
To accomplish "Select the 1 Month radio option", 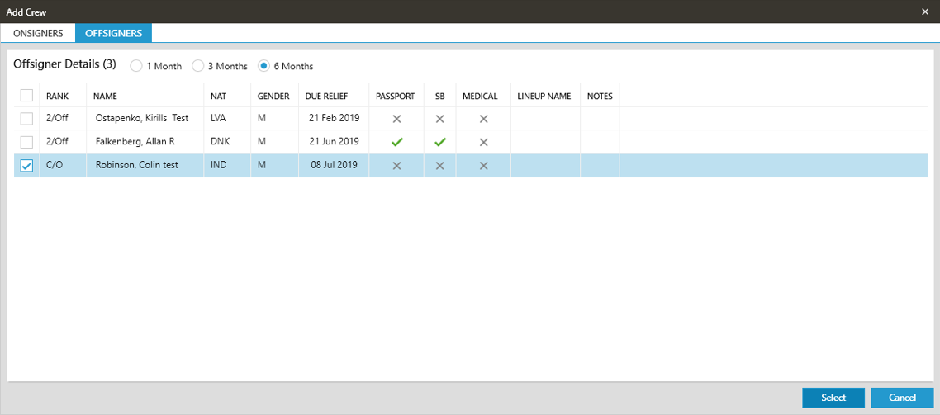I will coord(136,66).
